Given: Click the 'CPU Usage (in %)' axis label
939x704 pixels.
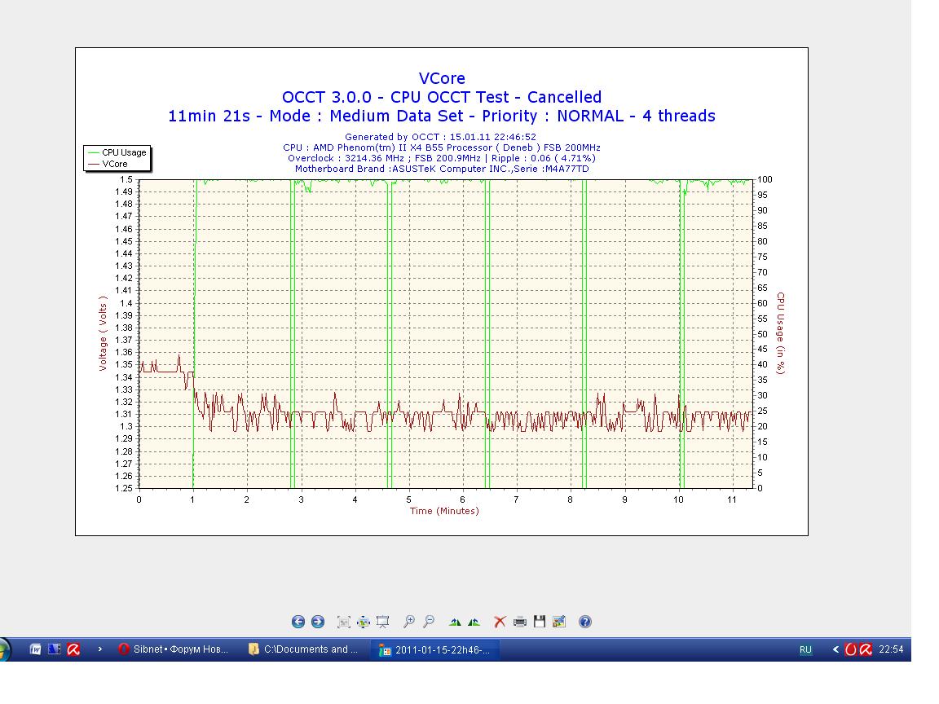Looking at the screenshot, I should point(780,333).
